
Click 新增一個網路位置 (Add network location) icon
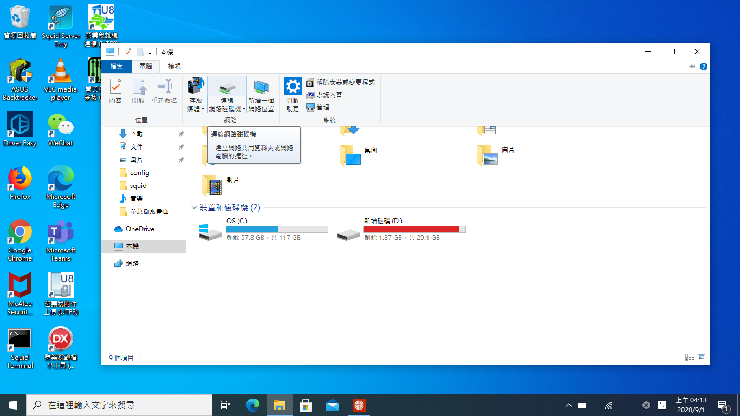point(261,91)
